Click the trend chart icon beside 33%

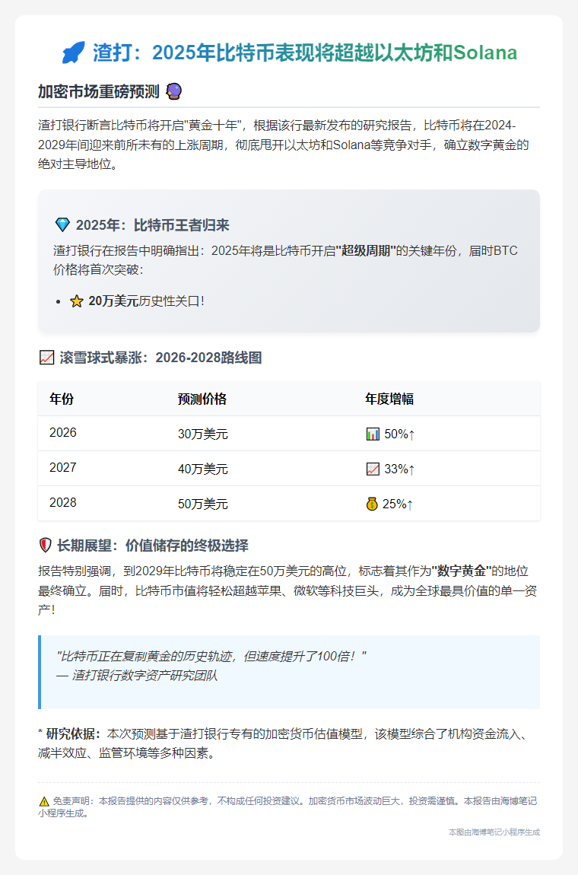373,469
